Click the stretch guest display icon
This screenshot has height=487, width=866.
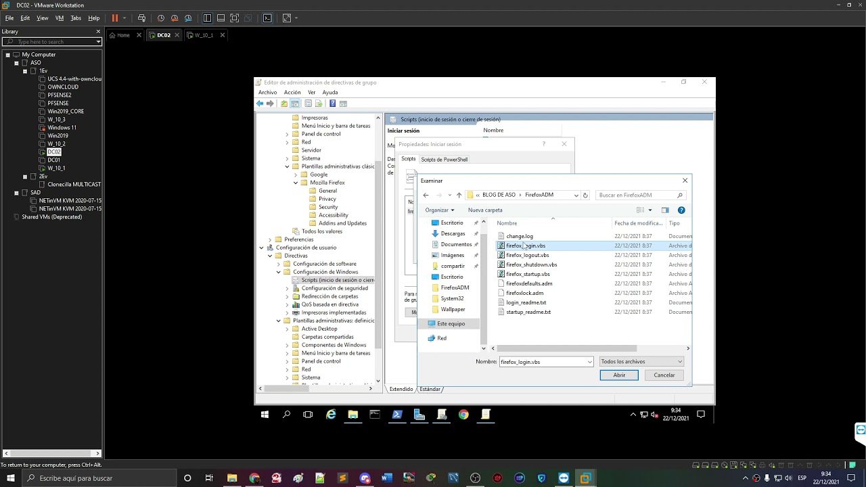coord(287,18)
